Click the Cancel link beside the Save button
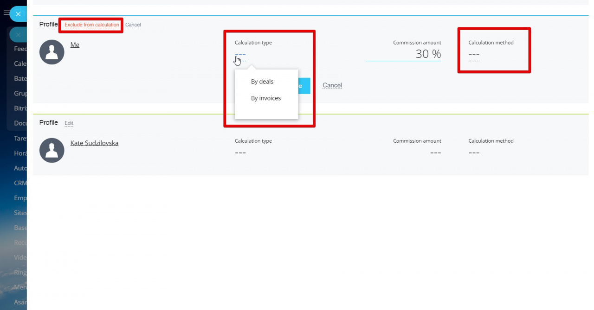 point(332,85)
